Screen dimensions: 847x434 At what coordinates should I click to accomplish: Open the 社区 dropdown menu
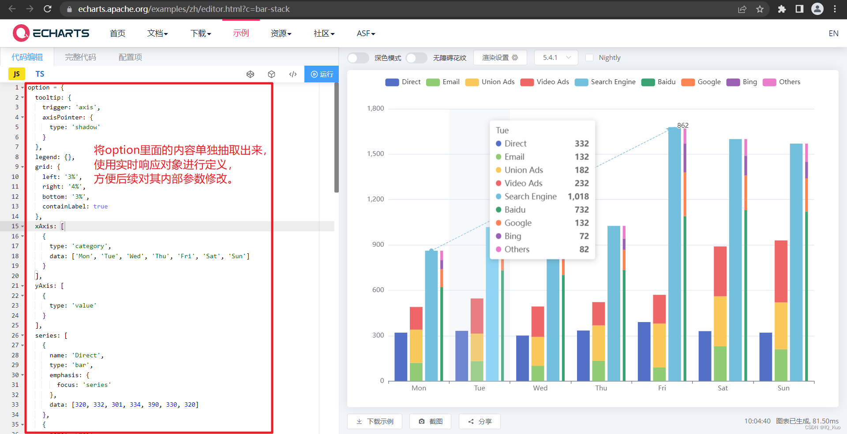324,33
